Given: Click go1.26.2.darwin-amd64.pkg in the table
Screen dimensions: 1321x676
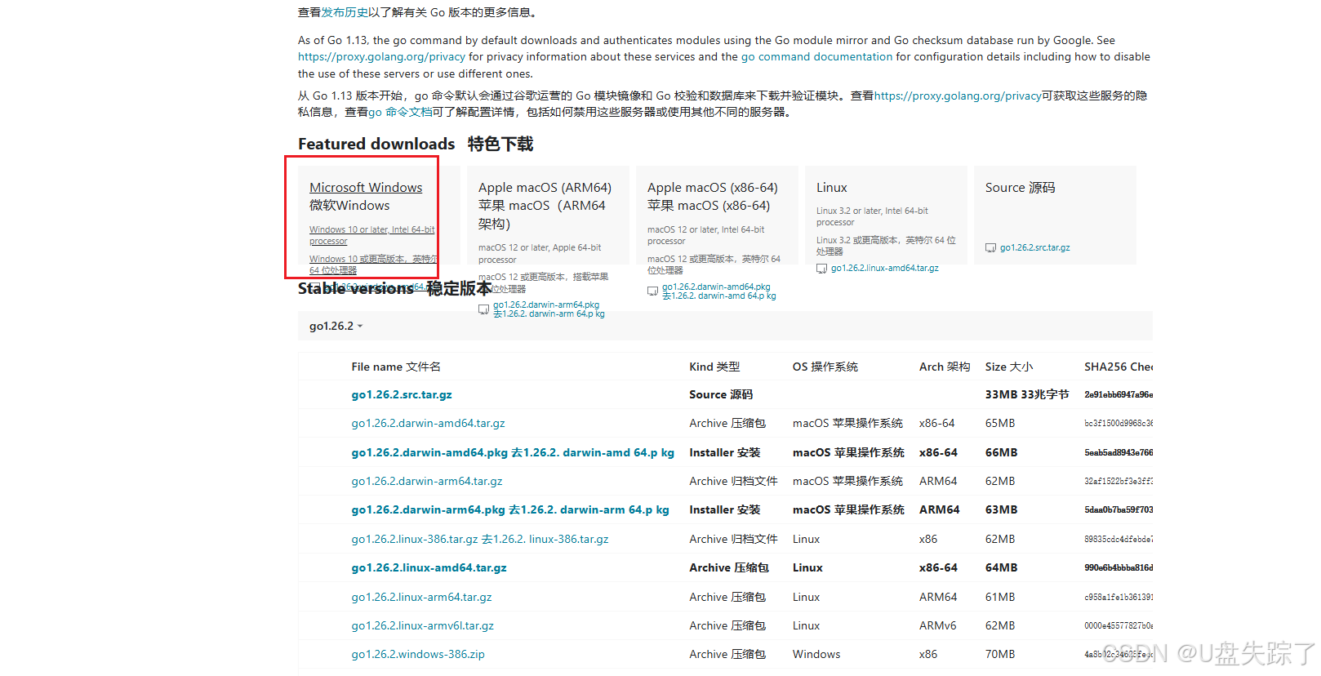Looking at the screenshot, I should (x=513, y=452).
